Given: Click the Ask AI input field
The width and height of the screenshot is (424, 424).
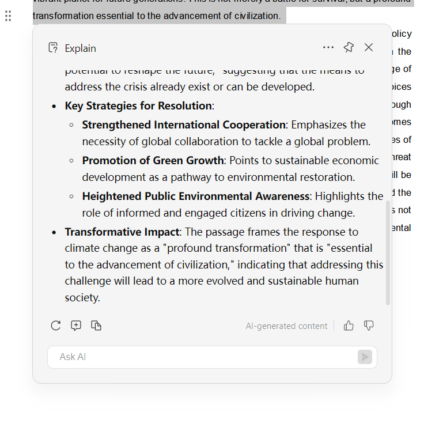Looking at the screenshot, I should [x=212, y=357].
